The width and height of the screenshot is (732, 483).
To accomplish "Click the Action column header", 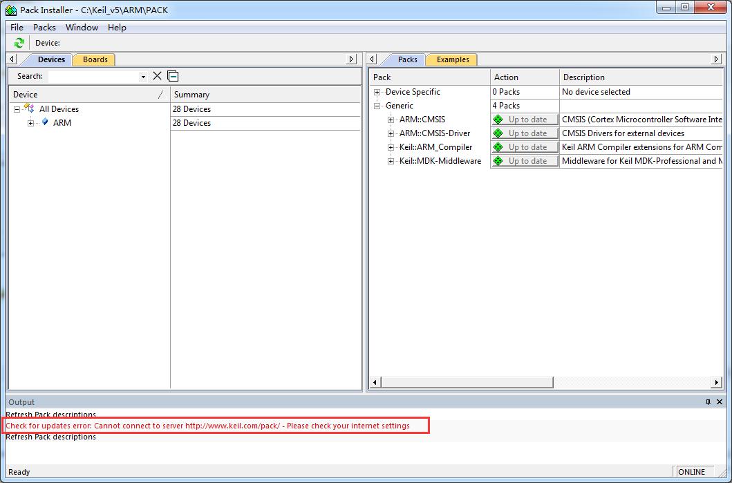I will pyautogui.click(x=525, y=77).
